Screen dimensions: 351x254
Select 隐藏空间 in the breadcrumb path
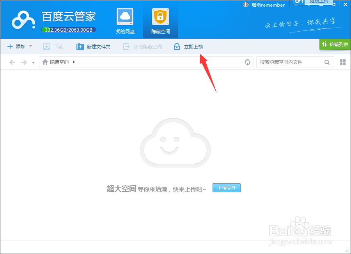point(59,62)
